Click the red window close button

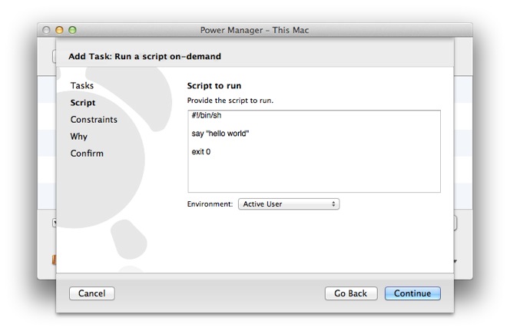46,30
